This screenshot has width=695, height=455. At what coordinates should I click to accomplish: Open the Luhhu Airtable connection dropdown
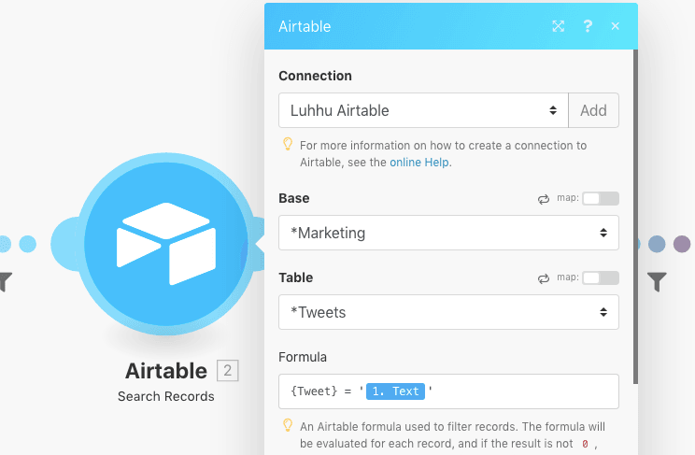coord(423,110)
